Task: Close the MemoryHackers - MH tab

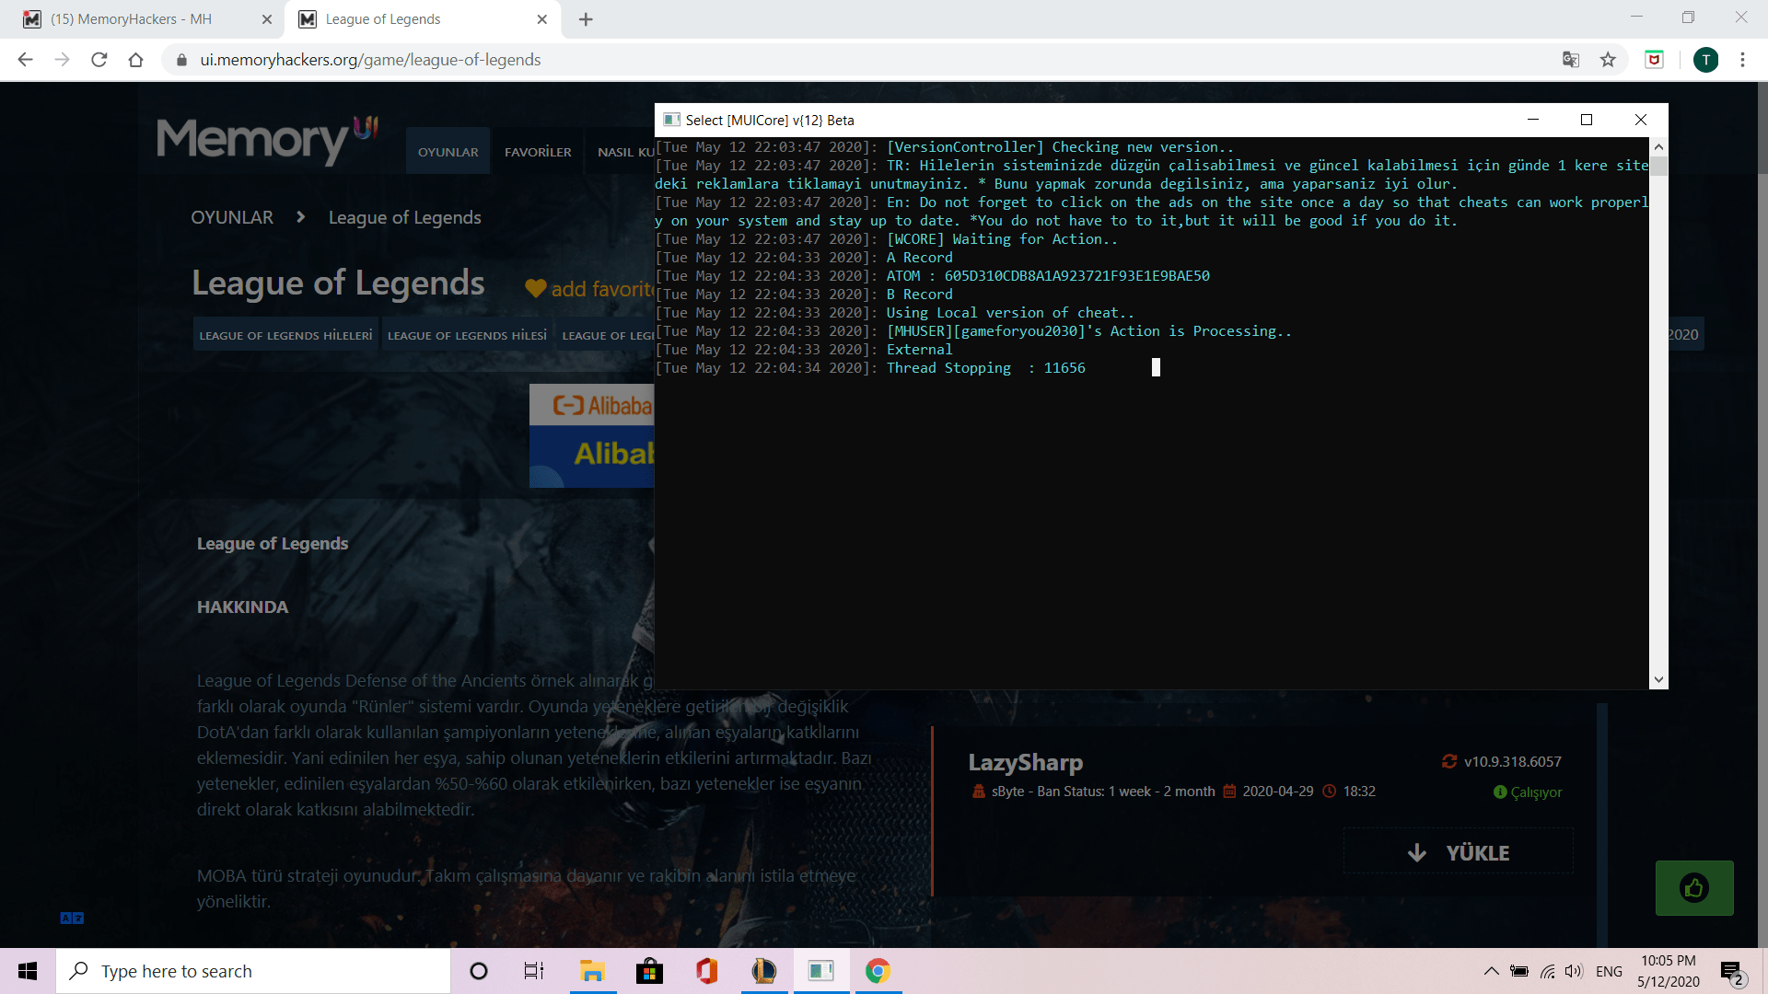Action: point(267,19)
